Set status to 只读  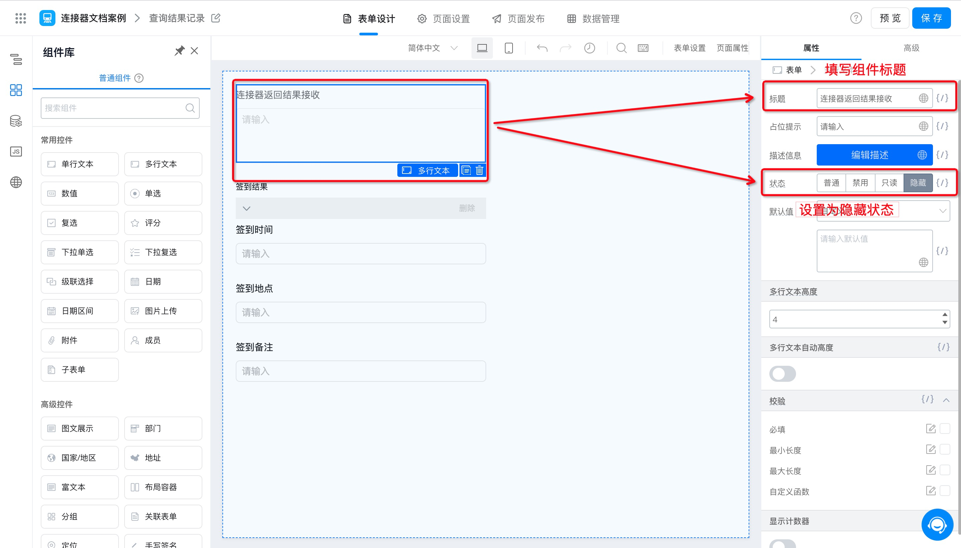pyautogui.click(x=889, y=183)
